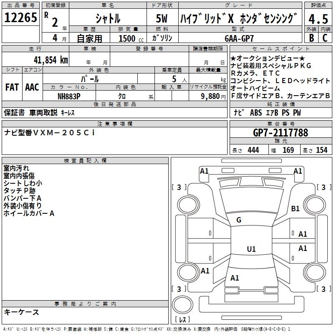This screenshot has height=334, width=334.
Task: Select chassis number GP7-2117788
Action: 280,133
